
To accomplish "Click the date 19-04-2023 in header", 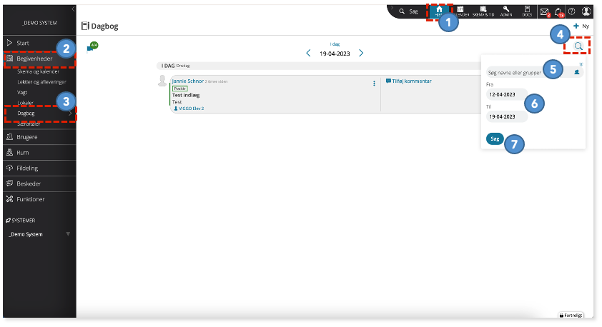I will click(x=335, y=54).
